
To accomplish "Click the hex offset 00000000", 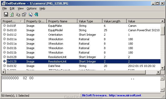I will pyautogui.click(x=10, y=78).
